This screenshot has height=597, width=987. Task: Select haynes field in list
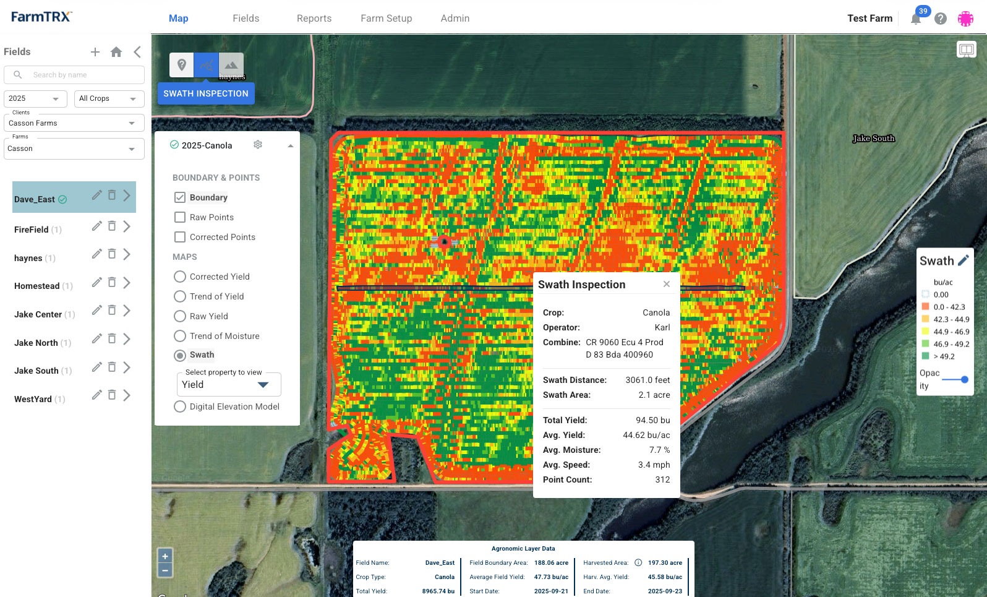point(28,258)
